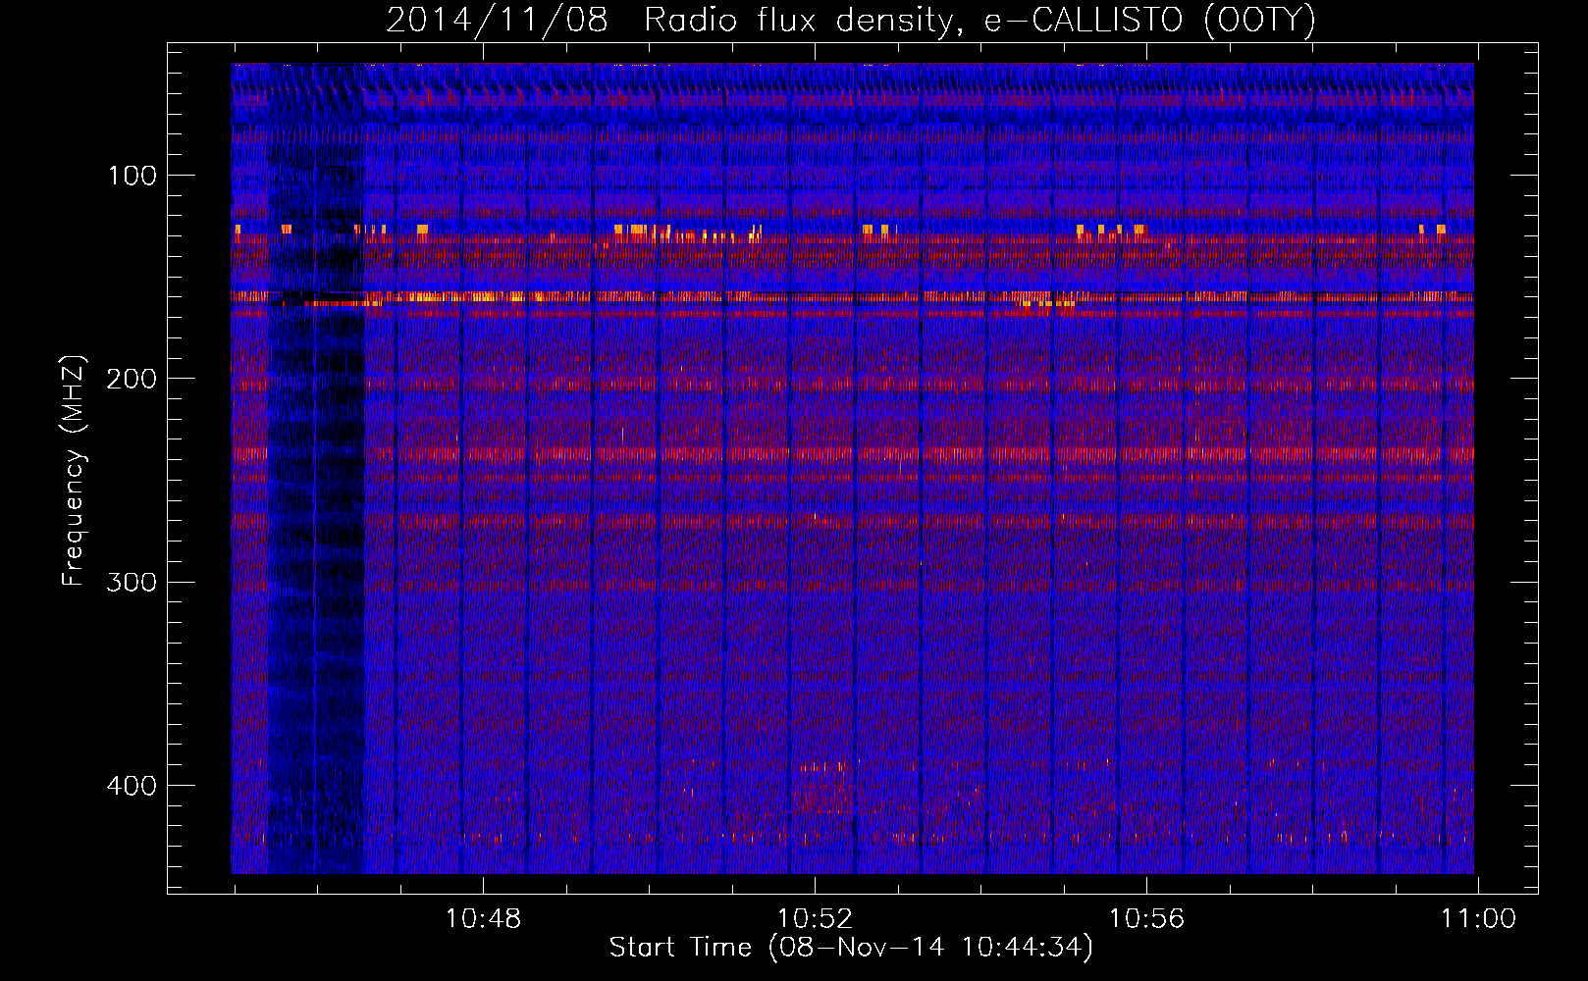Click the '10:52' time tick label

click(815, 919)
